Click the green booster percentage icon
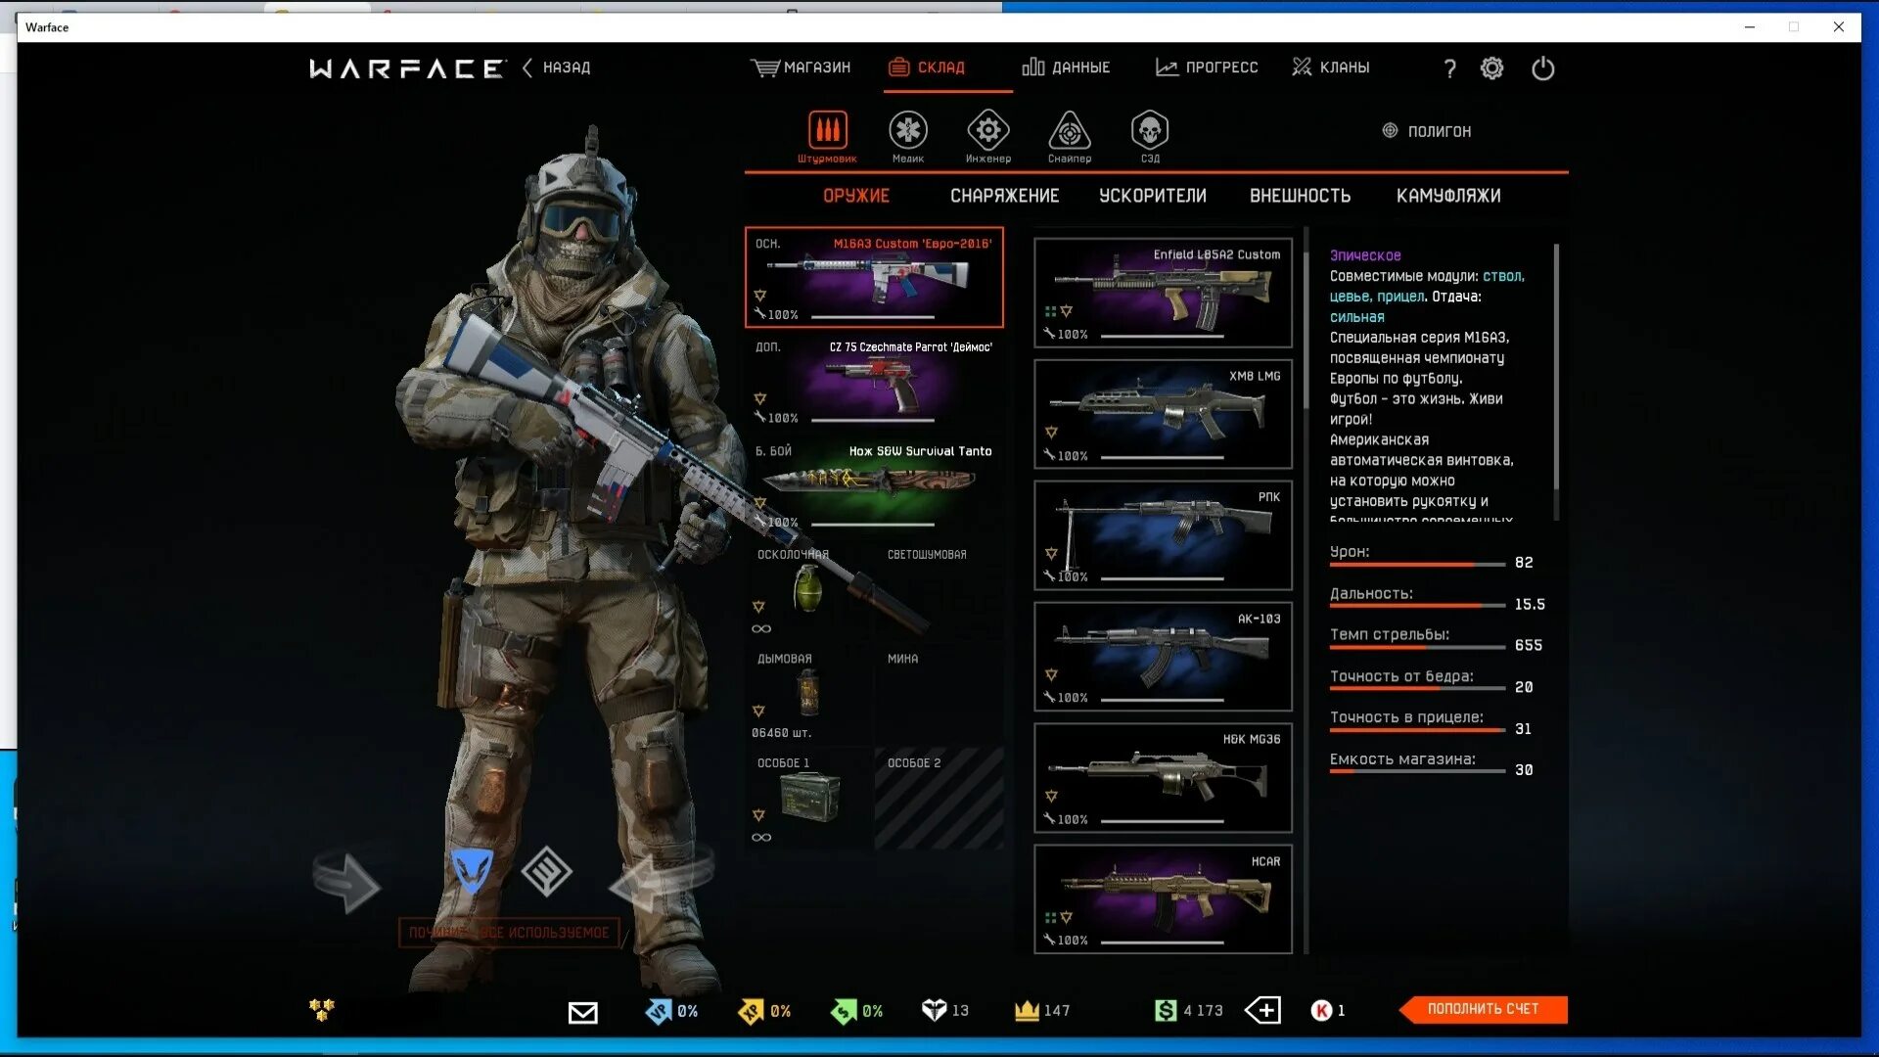Screen dimensions: 1879x1057 (844, 1011)
